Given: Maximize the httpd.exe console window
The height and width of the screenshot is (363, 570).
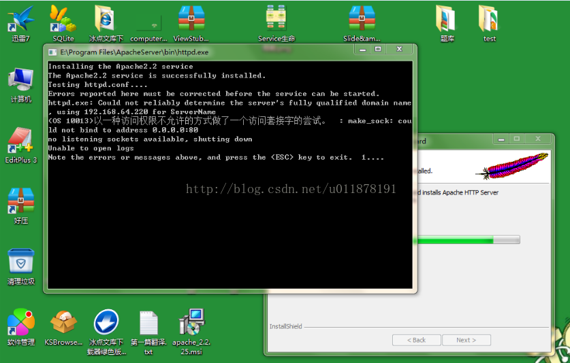Looking at the screenshot, I should point(378,50).
